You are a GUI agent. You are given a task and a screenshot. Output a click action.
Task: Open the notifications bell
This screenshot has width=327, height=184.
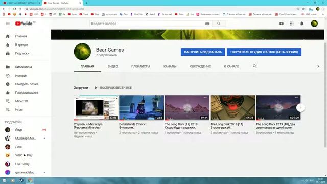pos(302,24)
